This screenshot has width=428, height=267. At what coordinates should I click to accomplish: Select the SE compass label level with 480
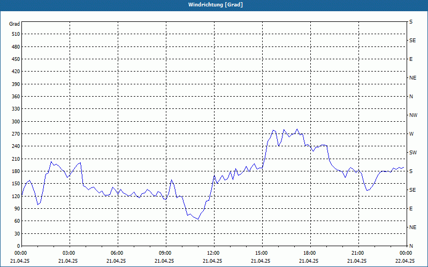click(412, 41)
